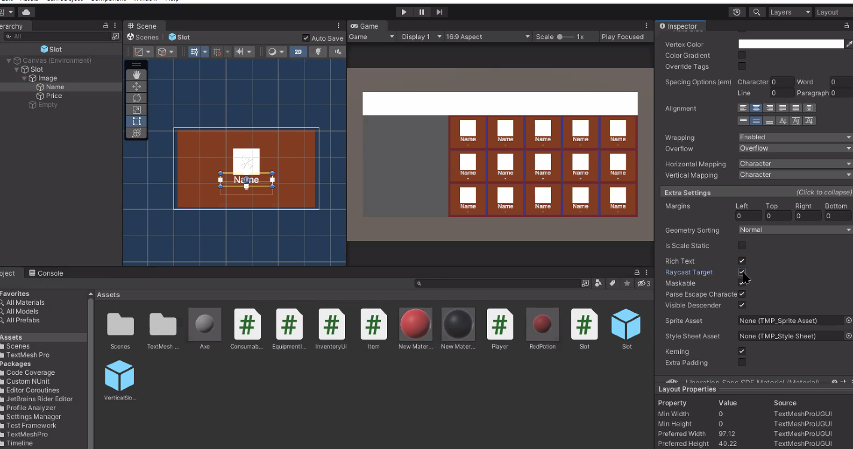Set left text alignment
The image size is (853, 449).
click(x=743, y=108)
